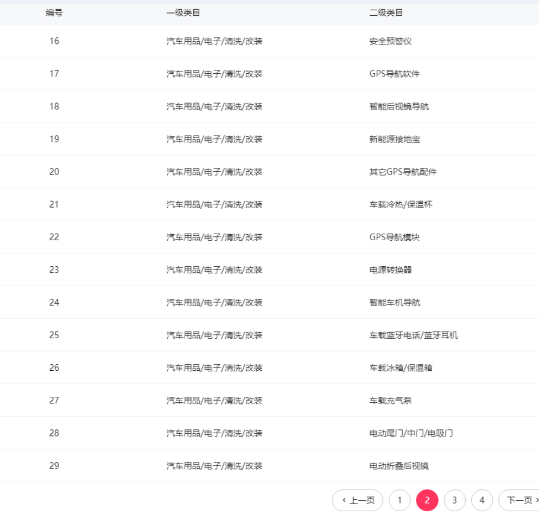Click the highlighted current page 2 button
This screenshot has width=539, height=515.
(x=427, y=500)
